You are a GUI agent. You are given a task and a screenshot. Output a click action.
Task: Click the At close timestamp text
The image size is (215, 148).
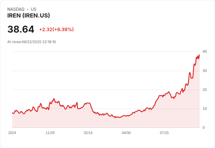pos(32,42)
